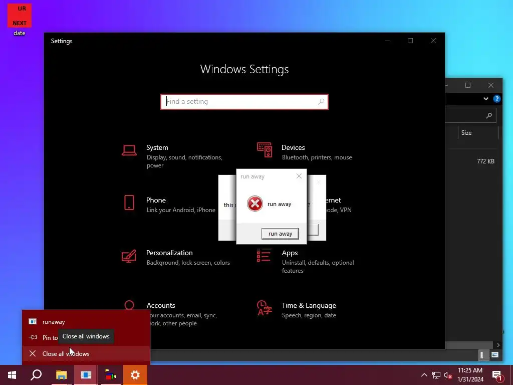Maximize the File Explorer window behind

click(x=468, y=85)
